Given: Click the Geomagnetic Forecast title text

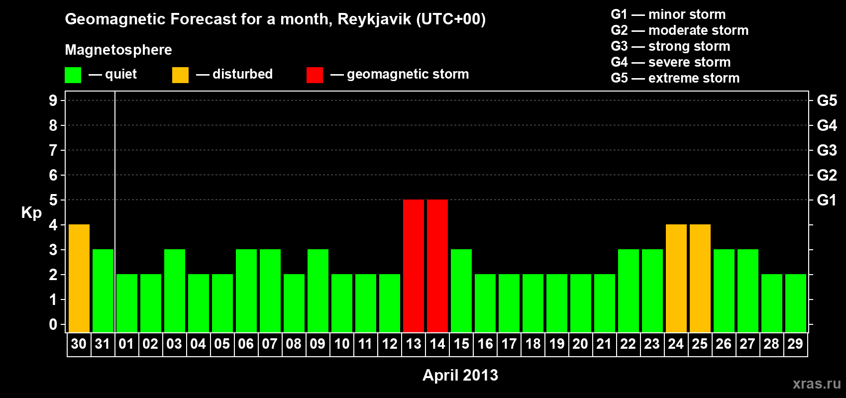Looking at the screenshot, I should tap(275, 19).
